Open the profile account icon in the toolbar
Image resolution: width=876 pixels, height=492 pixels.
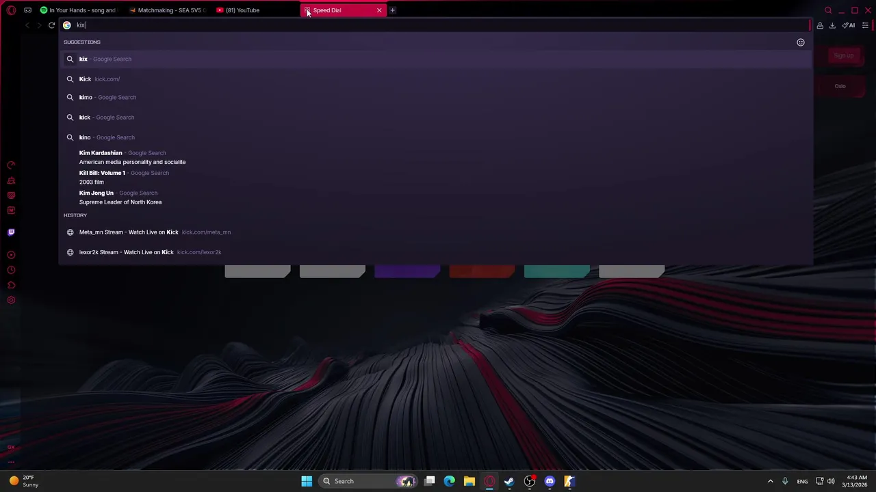(820, 25)
